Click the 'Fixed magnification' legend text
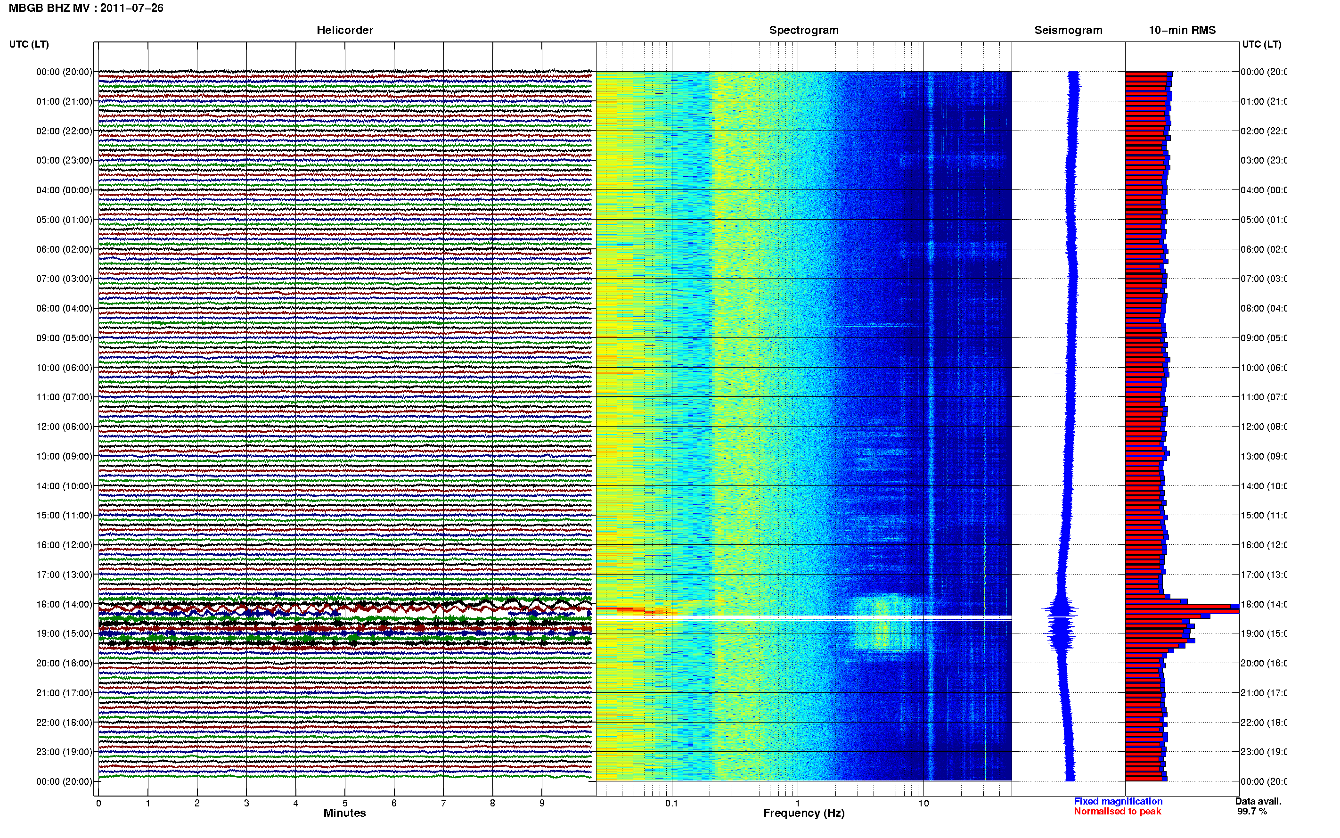Screen dimensions: 1340x838 tap(1118, 801)
